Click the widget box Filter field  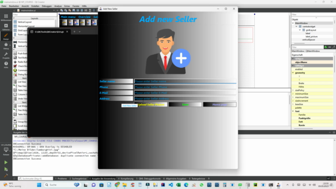(35, 15)
